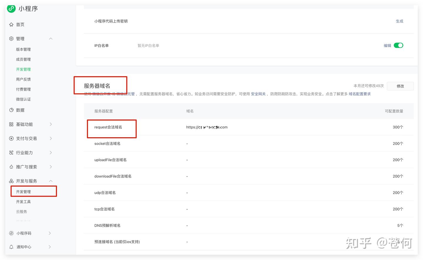Click the 数据 pie chart icon
The width and height of the screenshot is (423, 260).
pos(11,110)
